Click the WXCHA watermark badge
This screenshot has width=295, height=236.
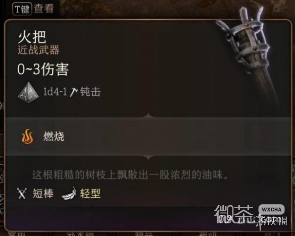[x=271, y=210]
